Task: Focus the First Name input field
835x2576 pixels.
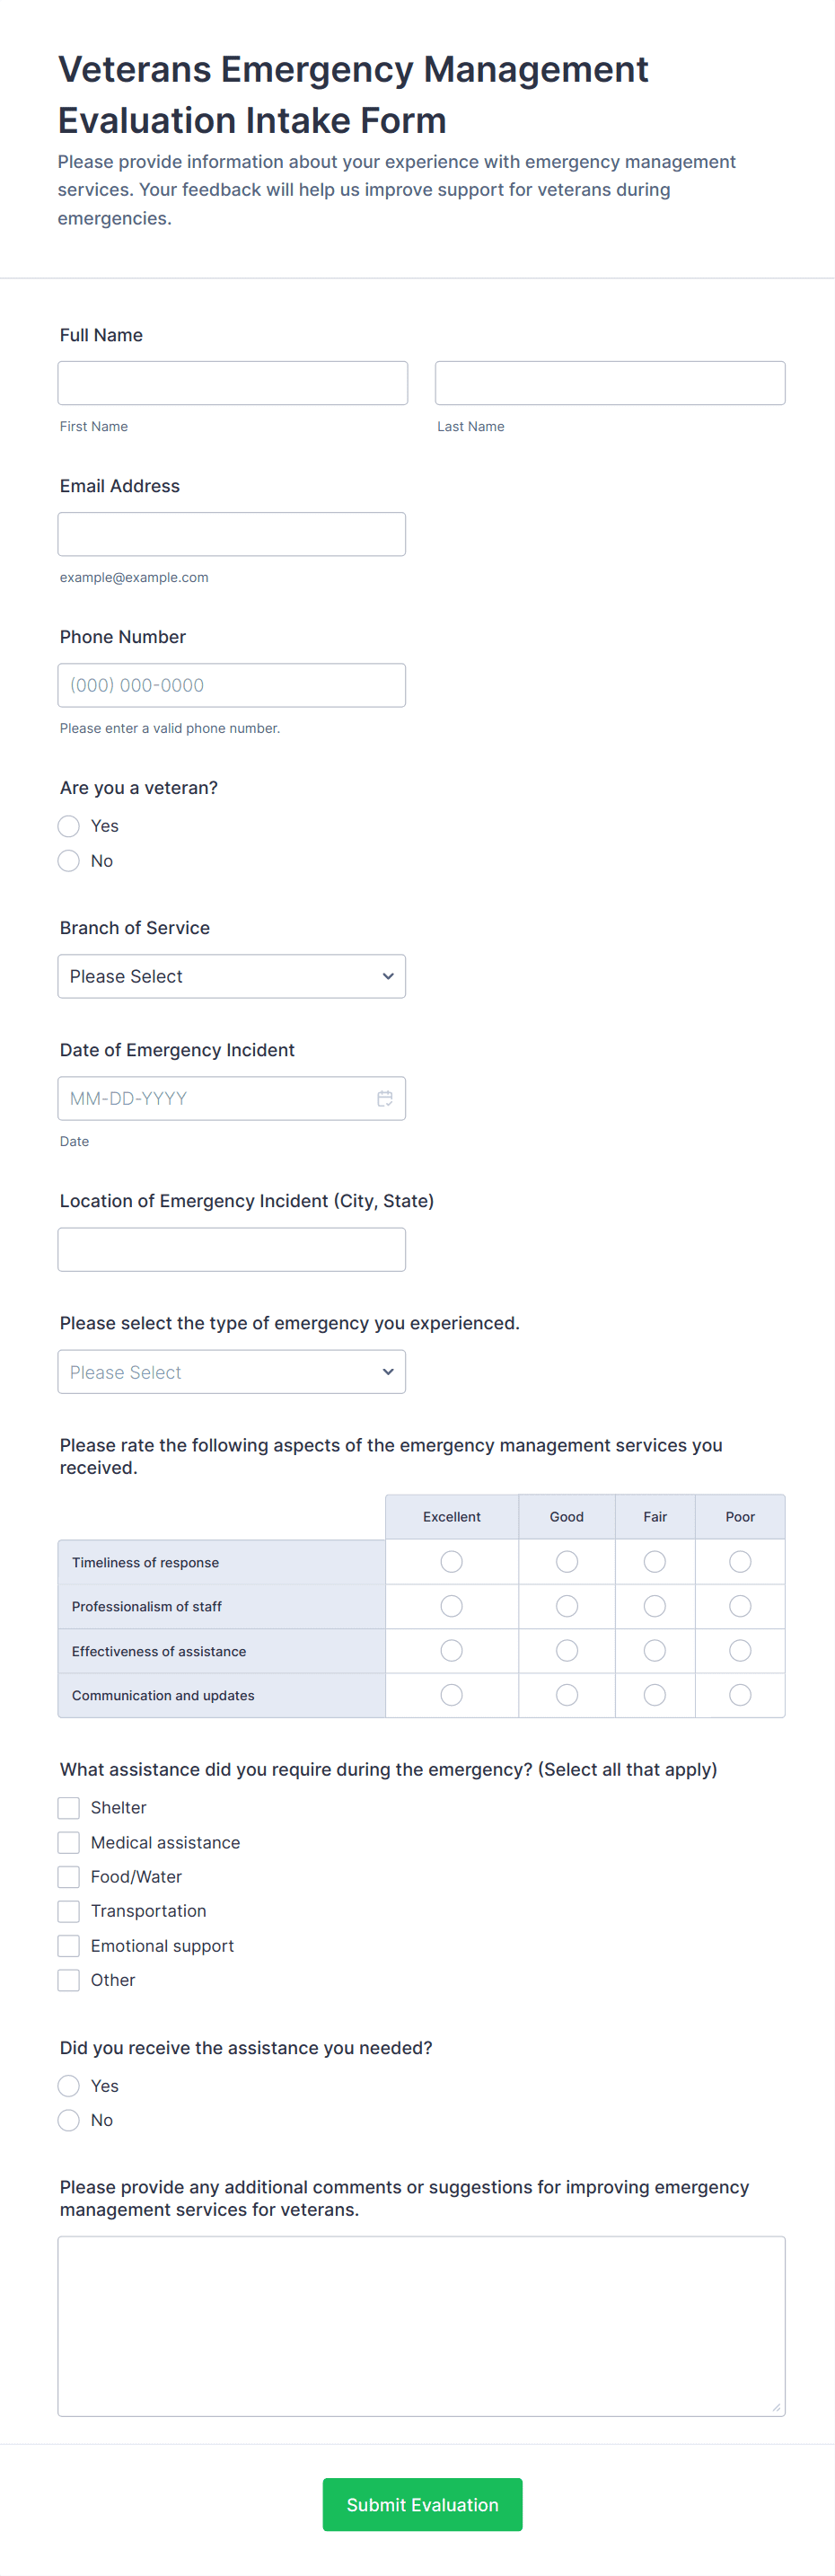Action: click(x=233, y=383)
